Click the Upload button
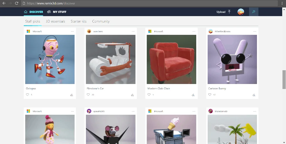The width and height of the screenshot is (286, 144). (x=224, y=12)
